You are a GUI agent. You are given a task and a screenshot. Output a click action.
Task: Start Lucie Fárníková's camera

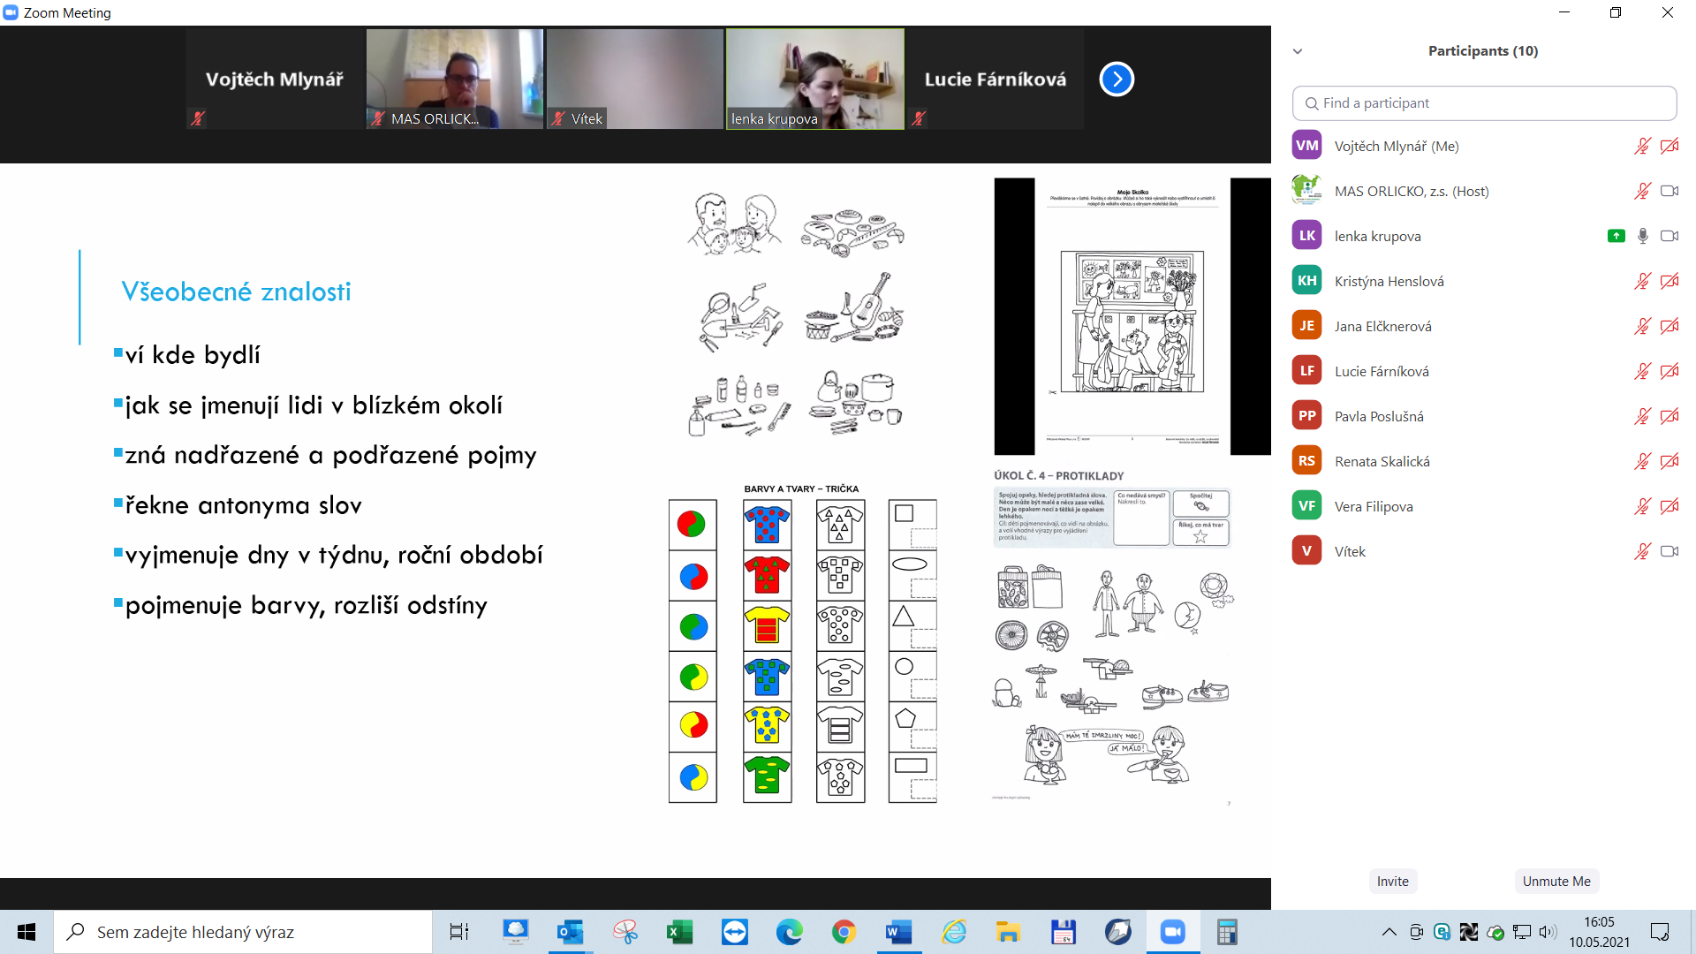click(x=1669, y=371)
